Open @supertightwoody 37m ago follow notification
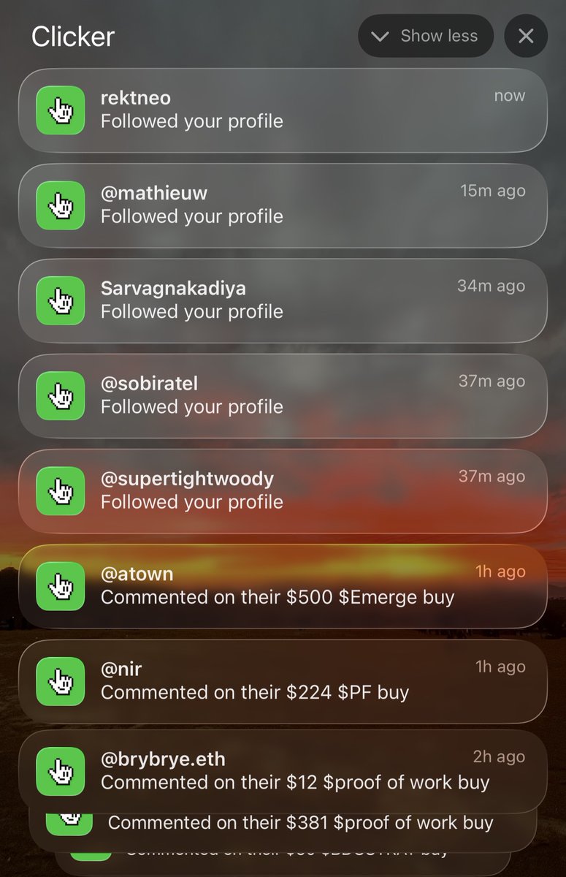The image size is (566, 877). [x=283, y=490]
